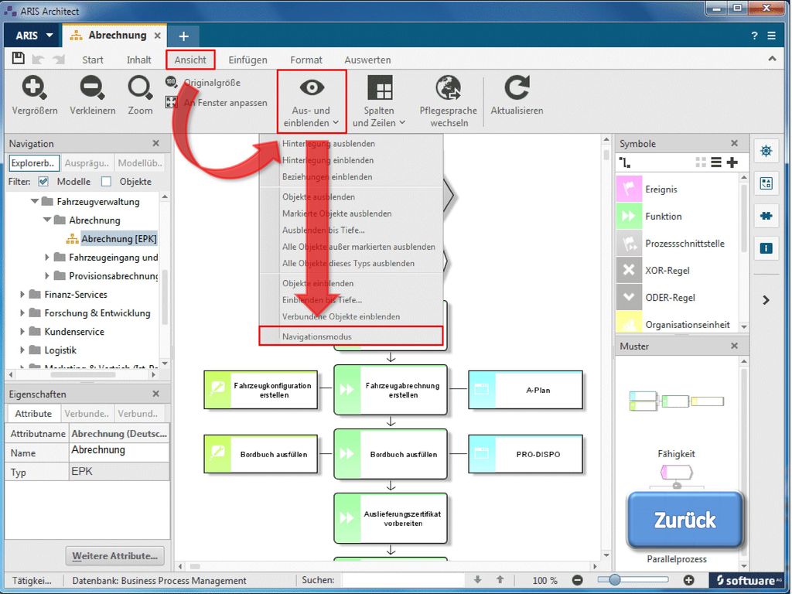
Task: Click the XOR-Regel symbol icon
Action: (x=629, y=270)
